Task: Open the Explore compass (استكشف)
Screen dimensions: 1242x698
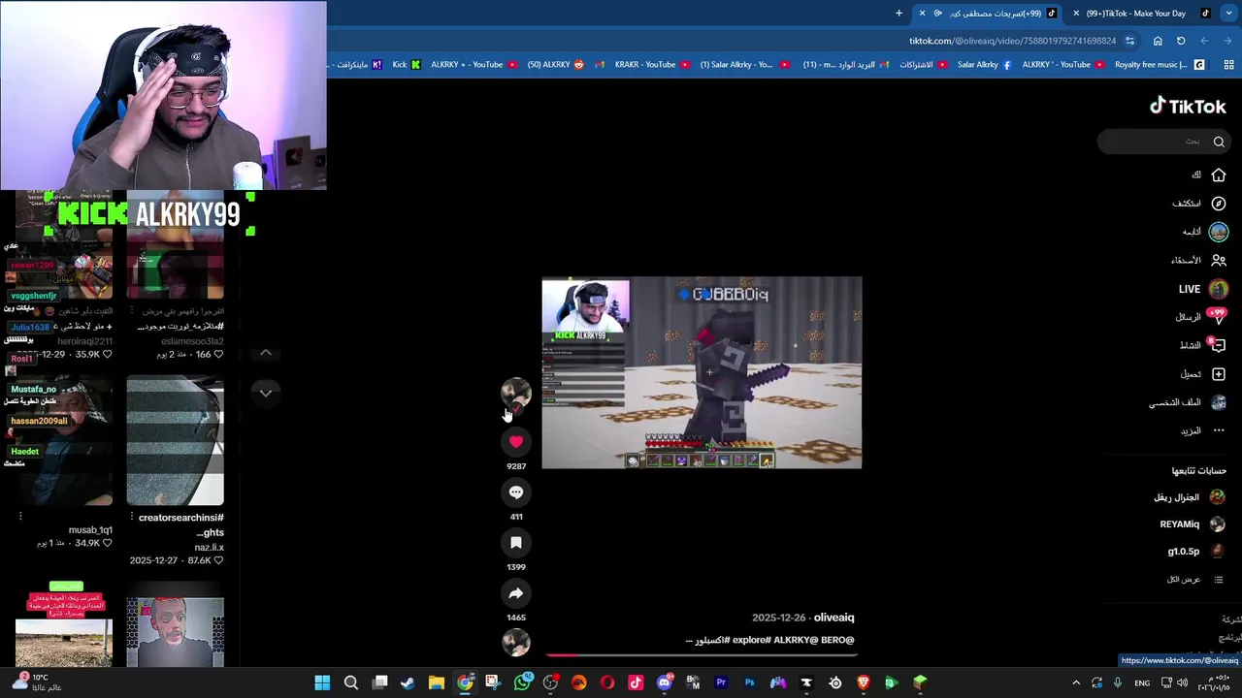Action: click(1219, 204)
